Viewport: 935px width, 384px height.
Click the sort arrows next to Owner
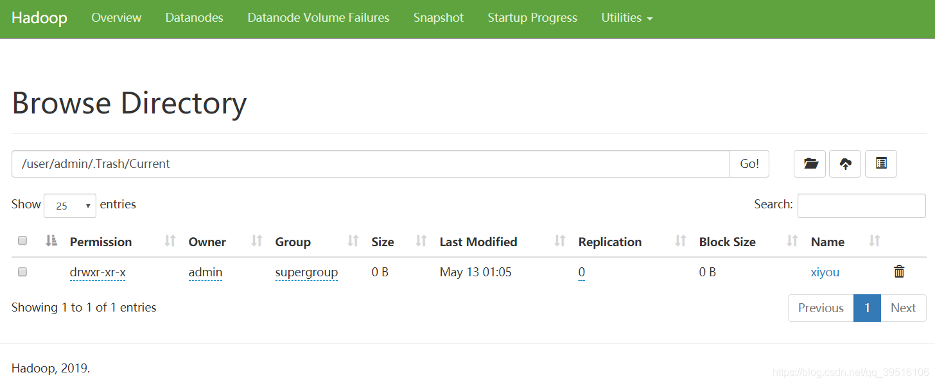(x=256, y=241)
